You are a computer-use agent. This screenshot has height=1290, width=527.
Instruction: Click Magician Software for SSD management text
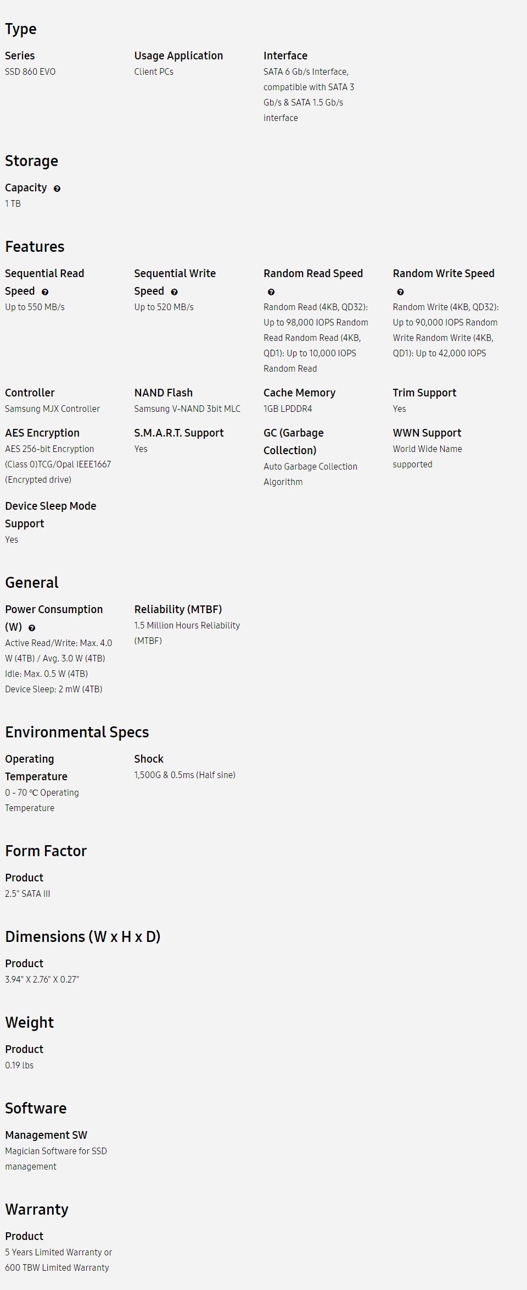coord(56,1159)
